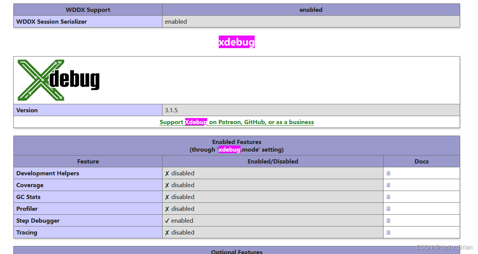Image resolution: width=478 pixels, height=254 pixels.
Task: Click the Optional Features heading
Action: point(237,252)
